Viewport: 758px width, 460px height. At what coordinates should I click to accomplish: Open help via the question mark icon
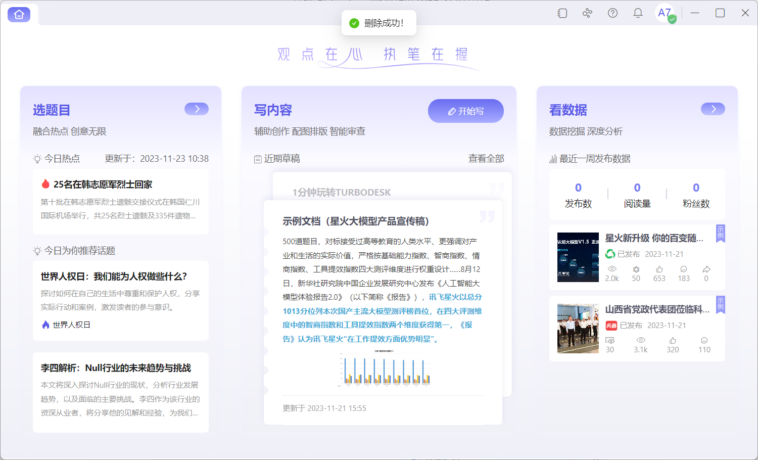pos(612,13)
